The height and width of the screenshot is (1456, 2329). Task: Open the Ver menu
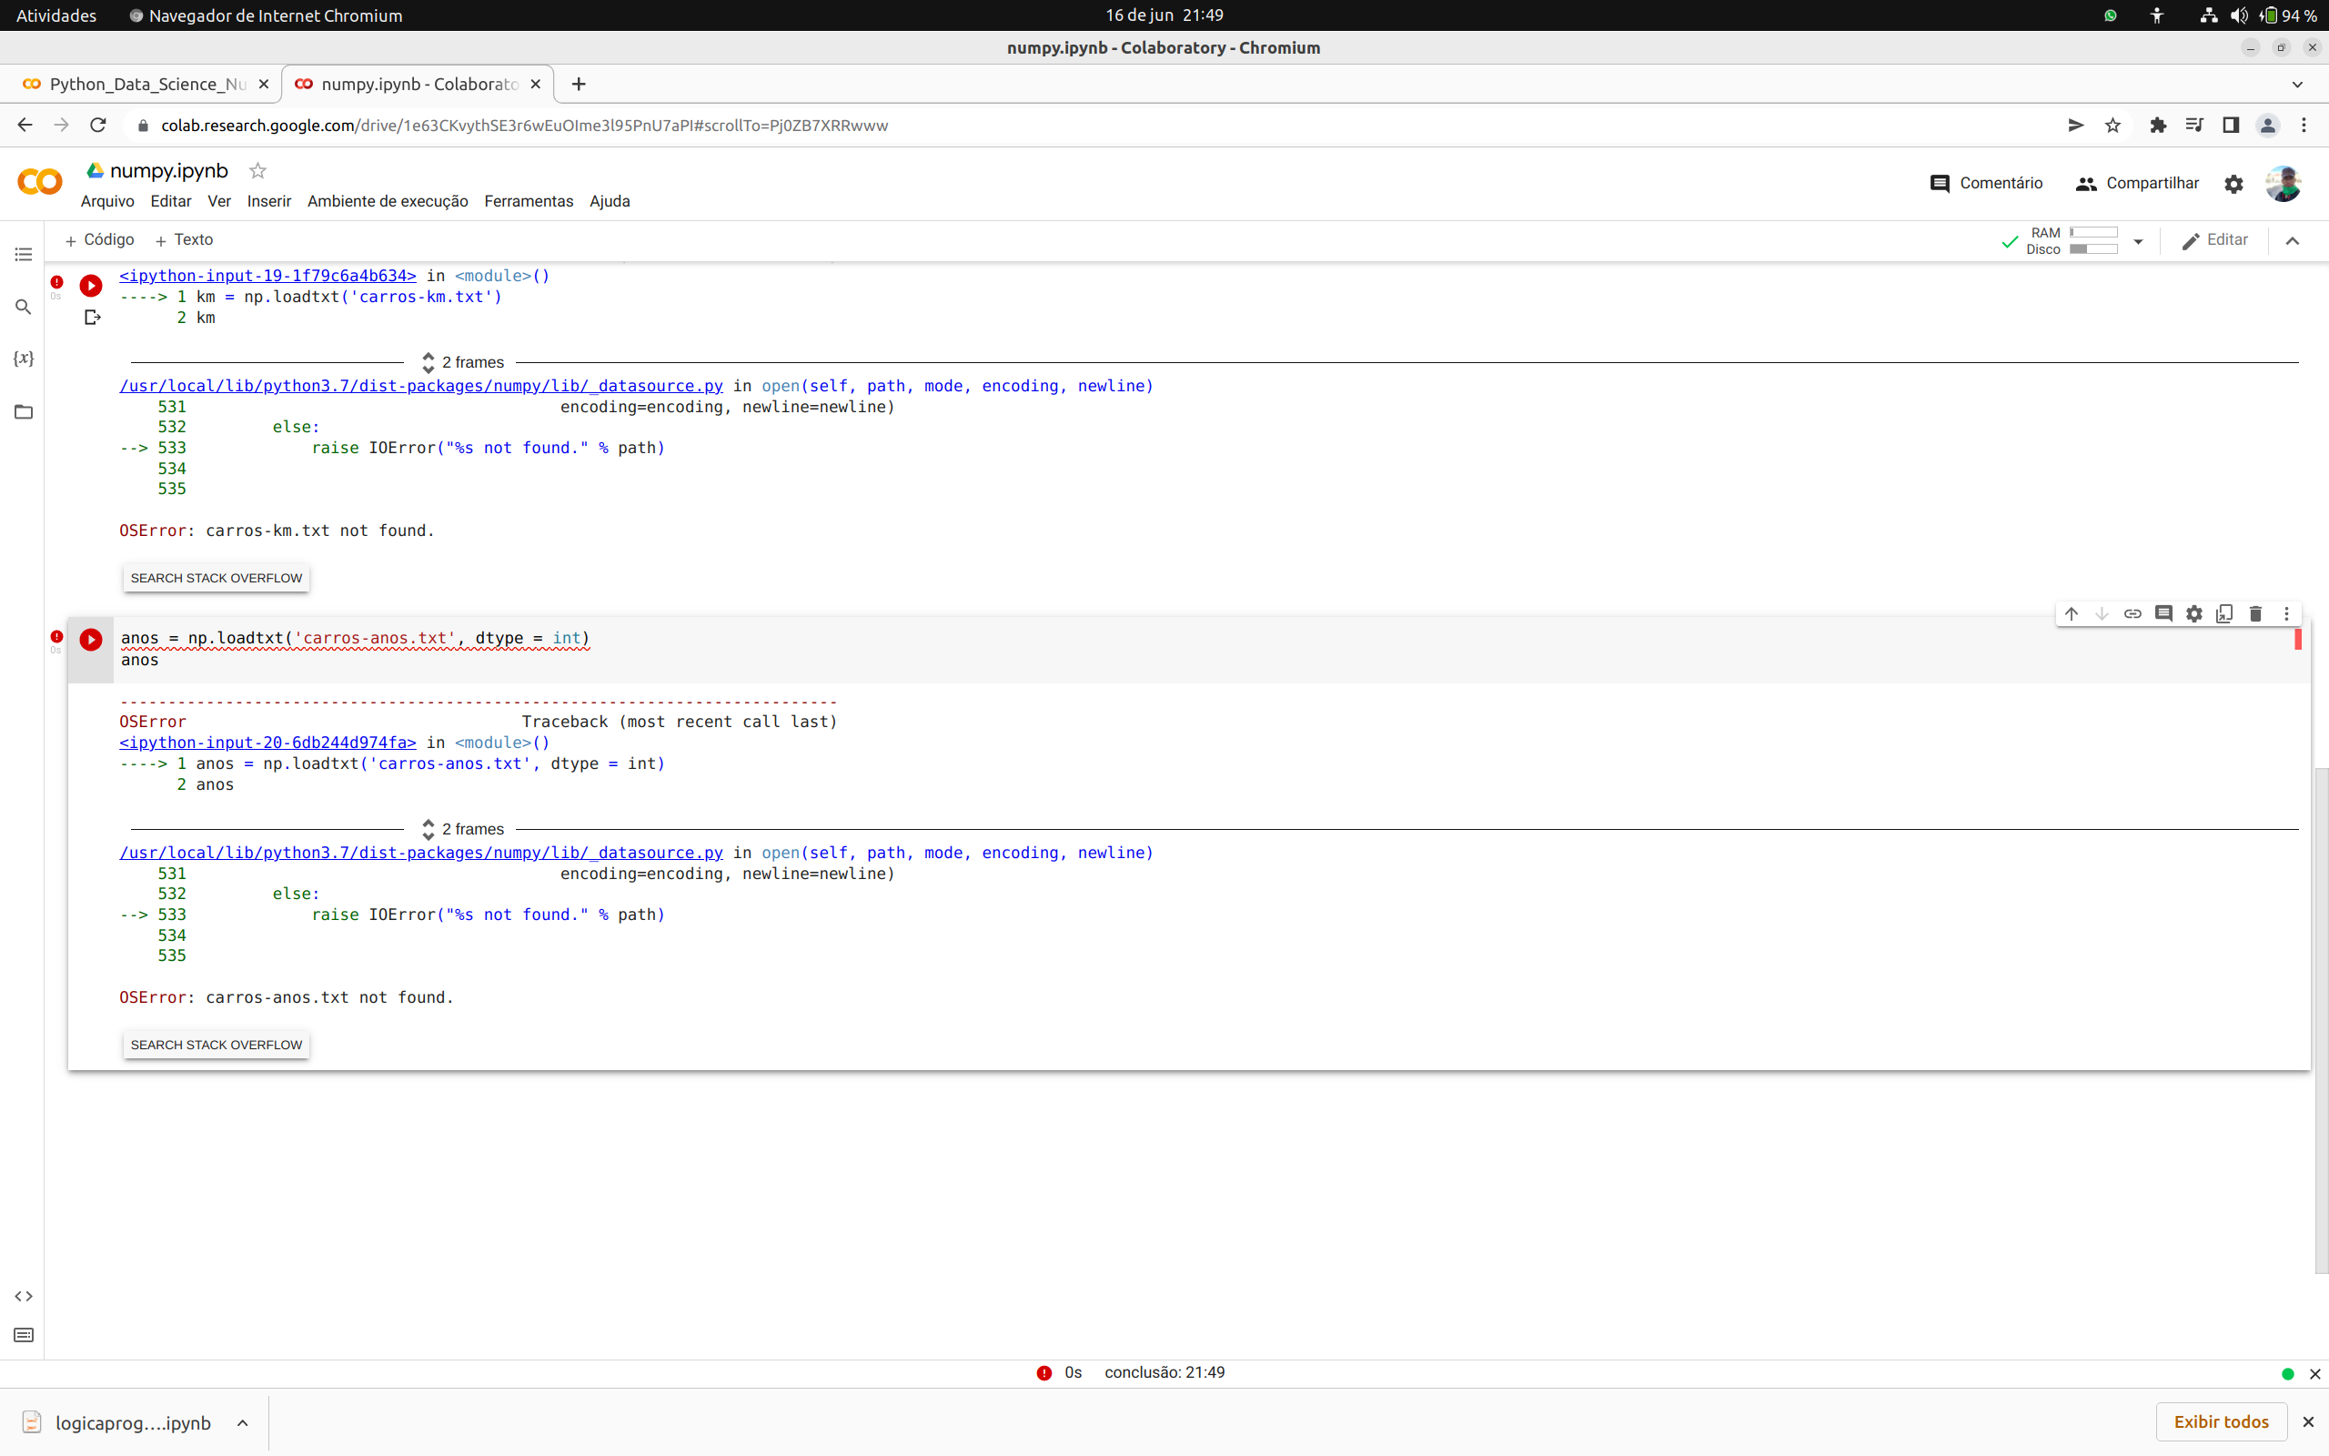tap(219, 201)
